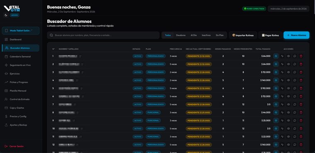This screenshot has width=315, height=153.
Task: Click the Nube Conectada status badge
Action: click(254, 9)
